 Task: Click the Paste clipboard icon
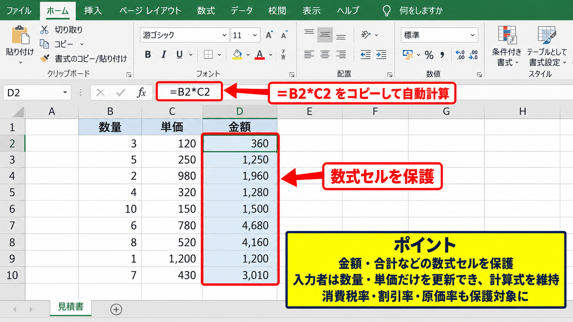click(x=20, y=35)
